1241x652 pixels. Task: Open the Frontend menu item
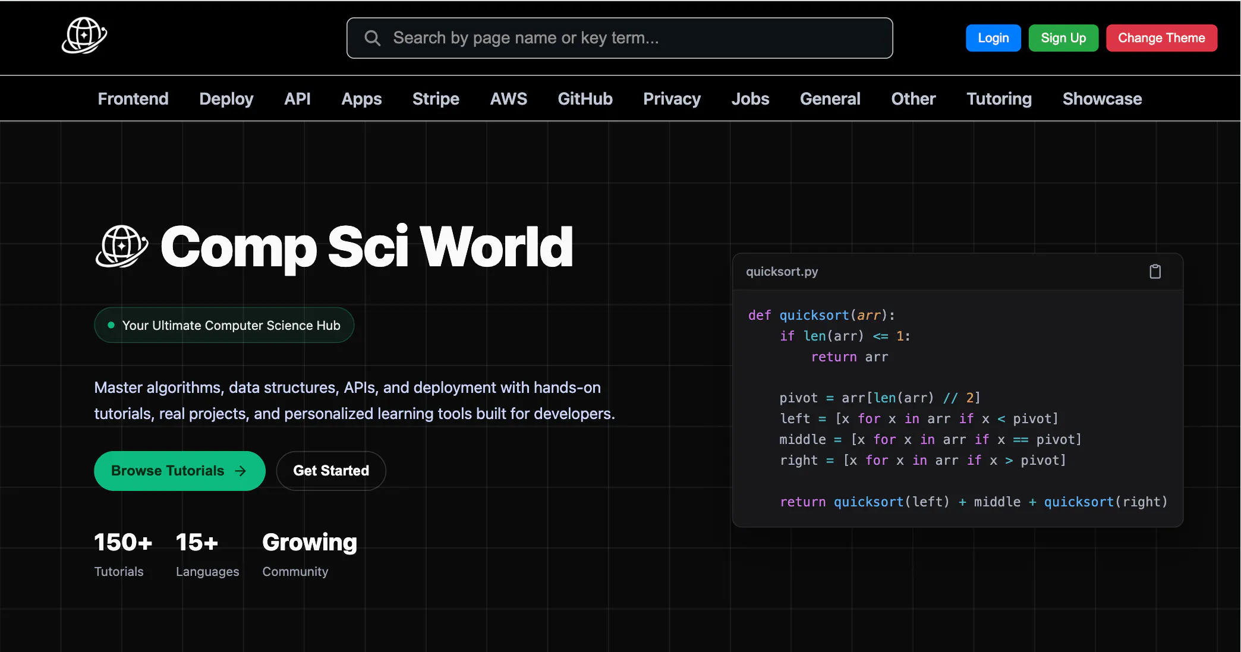(133, 99)
